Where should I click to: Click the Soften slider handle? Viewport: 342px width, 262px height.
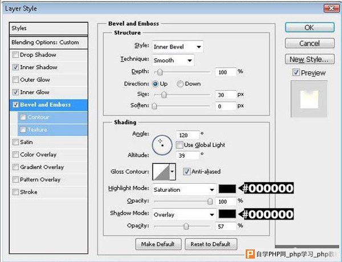[154, 106]
